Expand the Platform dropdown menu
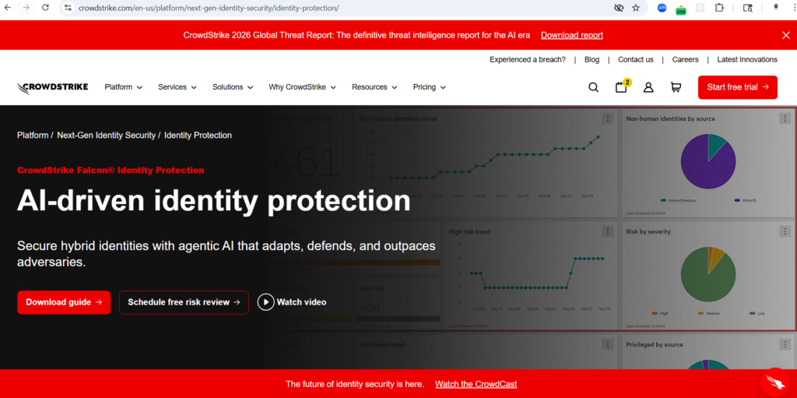Screen dimensions: 797x398 point(124,87)
